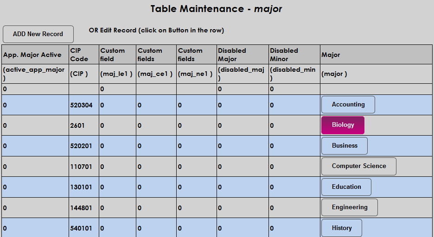Click the (active_app_major) field name cell
Image resolution: width=434 pixels, height=237 pixels.
[34, 74]
